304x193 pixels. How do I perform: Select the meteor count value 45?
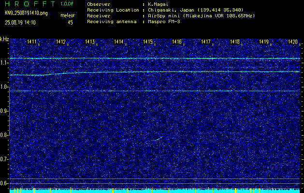pyautogui.click(x=70, y=23)
